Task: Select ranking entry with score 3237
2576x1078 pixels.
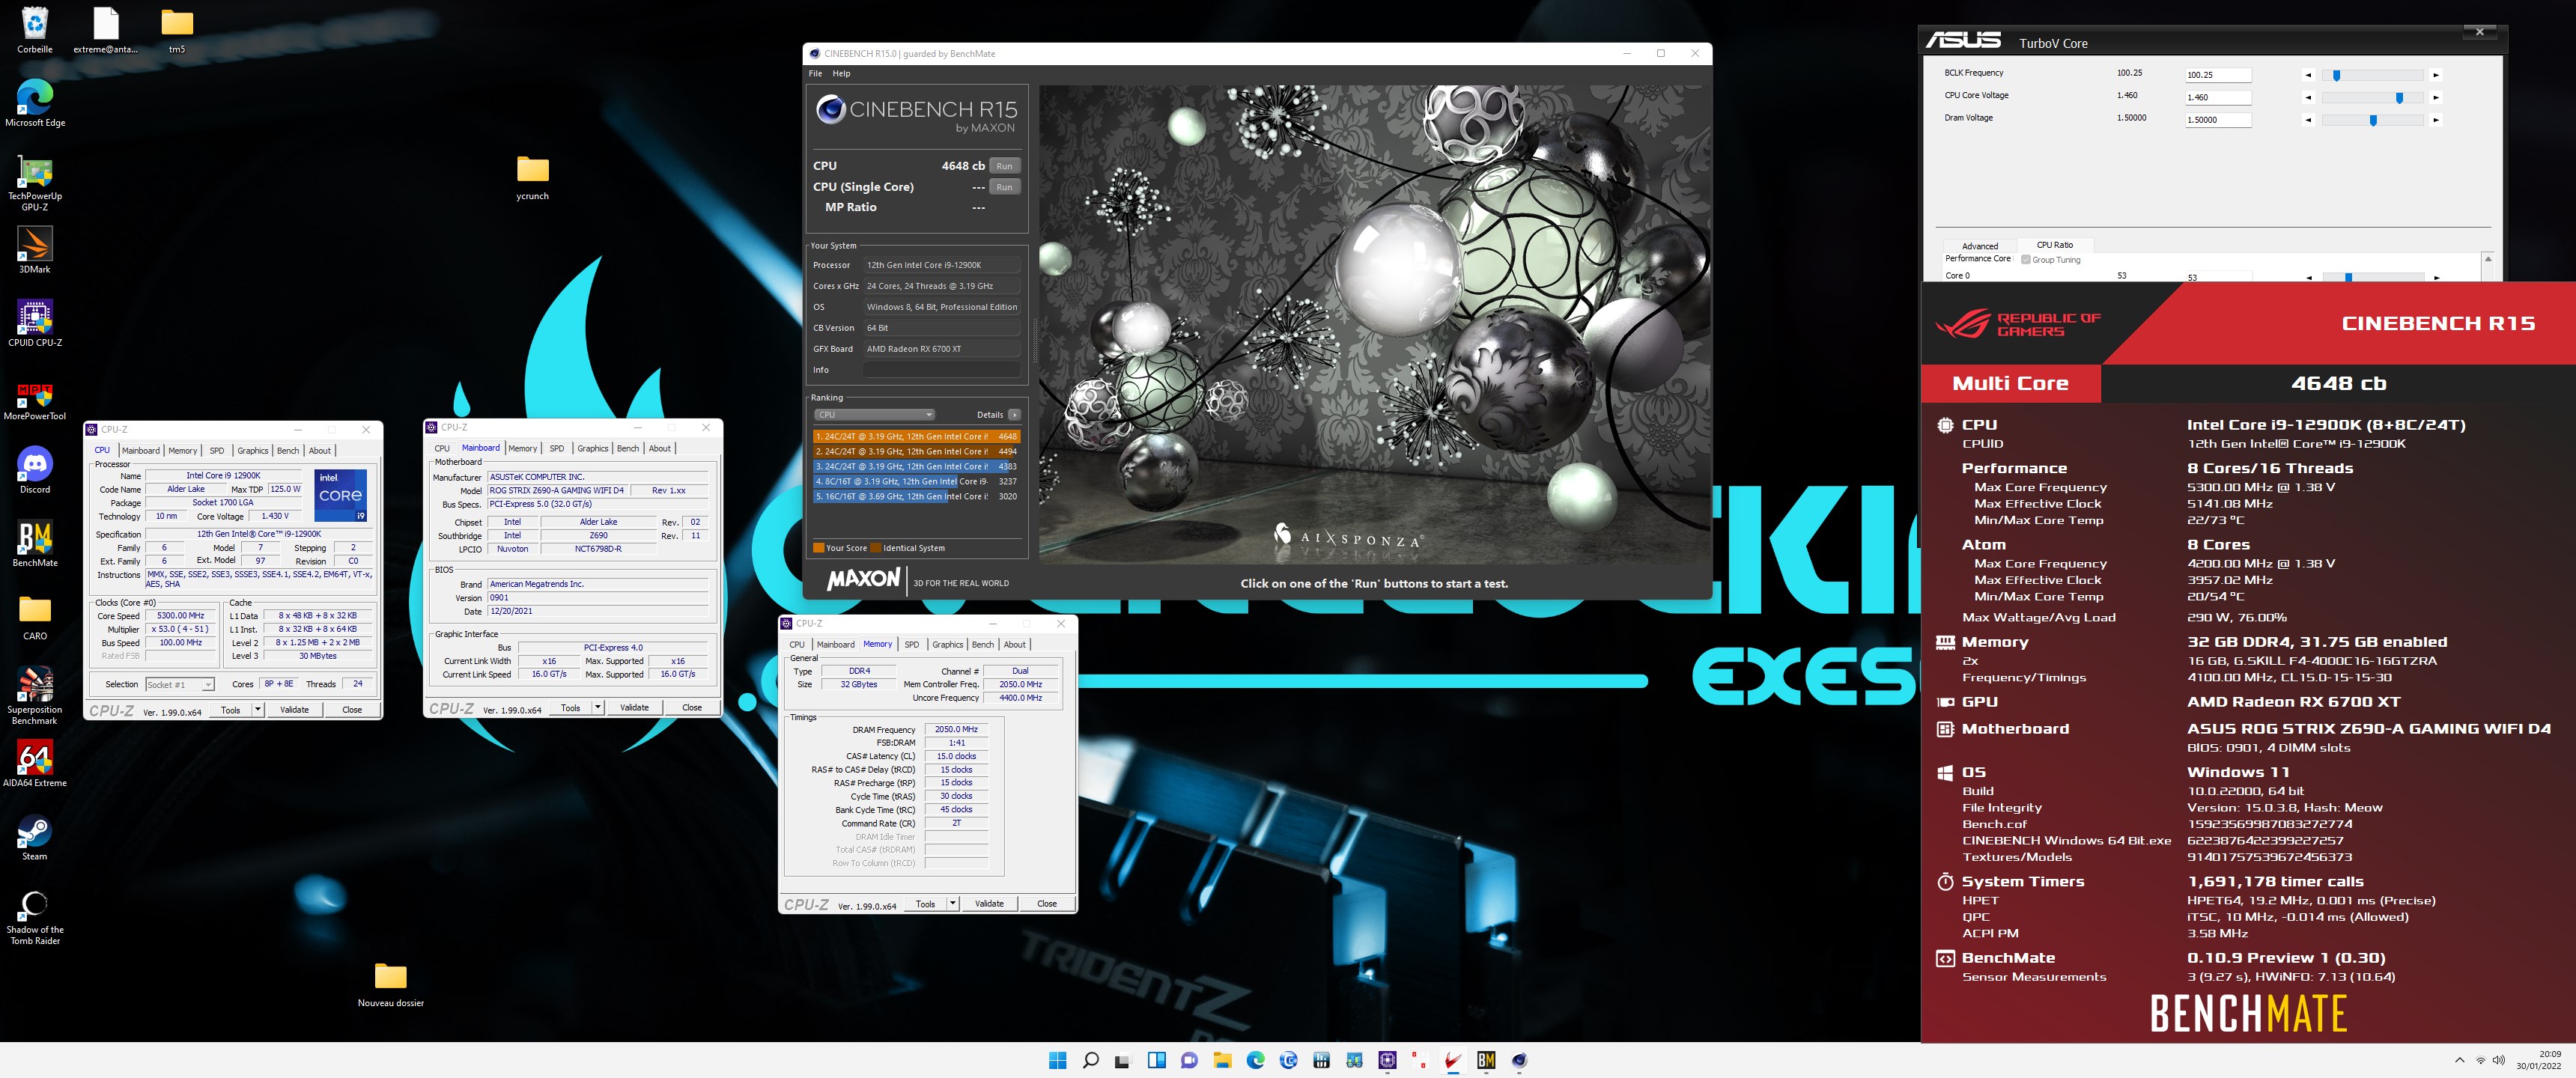Action: point(916,482)
